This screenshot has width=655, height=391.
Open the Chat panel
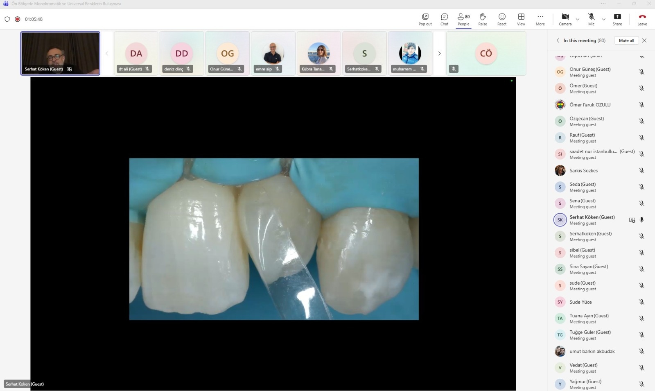[x=444, y=19]
